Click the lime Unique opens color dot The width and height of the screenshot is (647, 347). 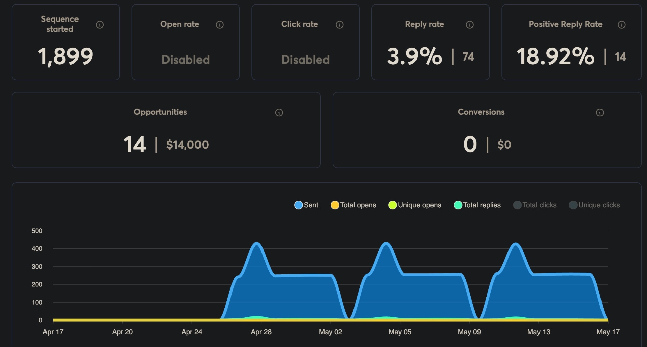[392, 205]
